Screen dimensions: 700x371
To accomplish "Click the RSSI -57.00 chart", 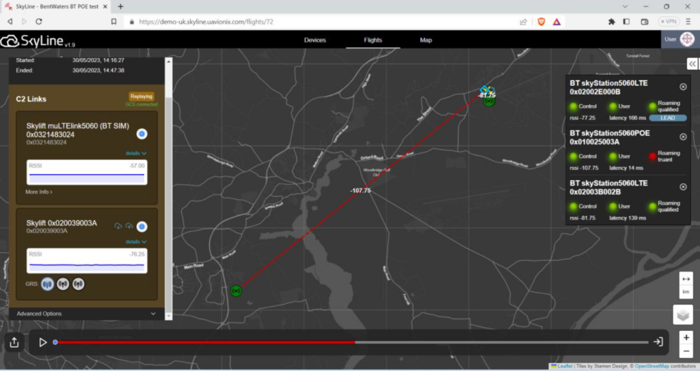I will (x=87, y=172).
